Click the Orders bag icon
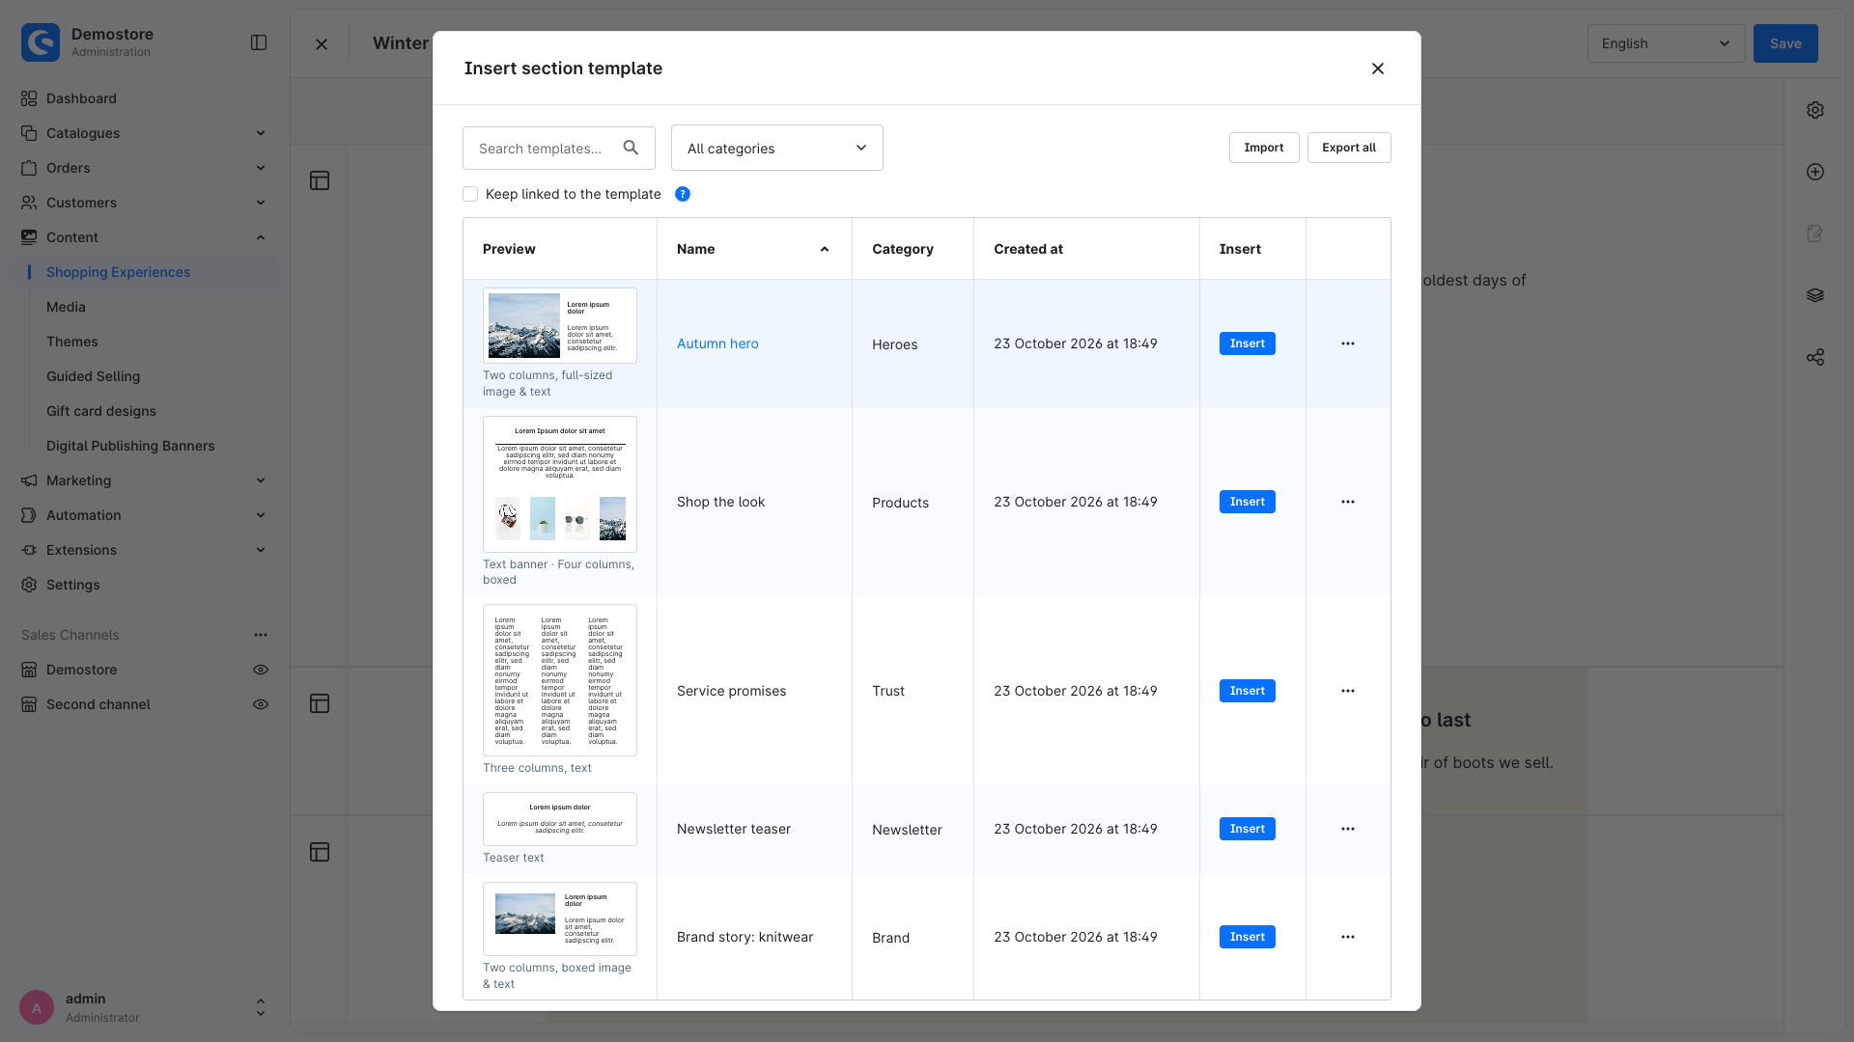 tap(29, 168)
